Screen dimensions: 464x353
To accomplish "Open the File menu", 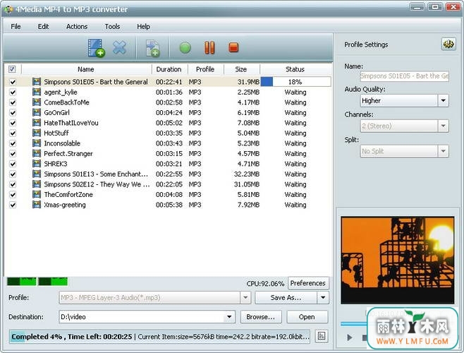I will pyautogui.click(x=16, y=27).
